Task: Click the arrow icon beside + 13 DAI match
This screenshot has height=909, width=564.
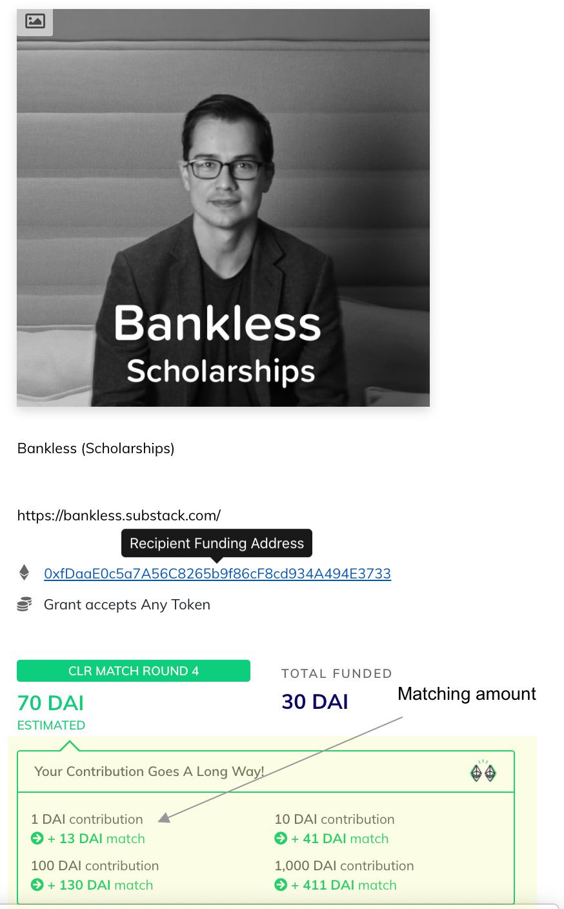Action: point(37,839)
